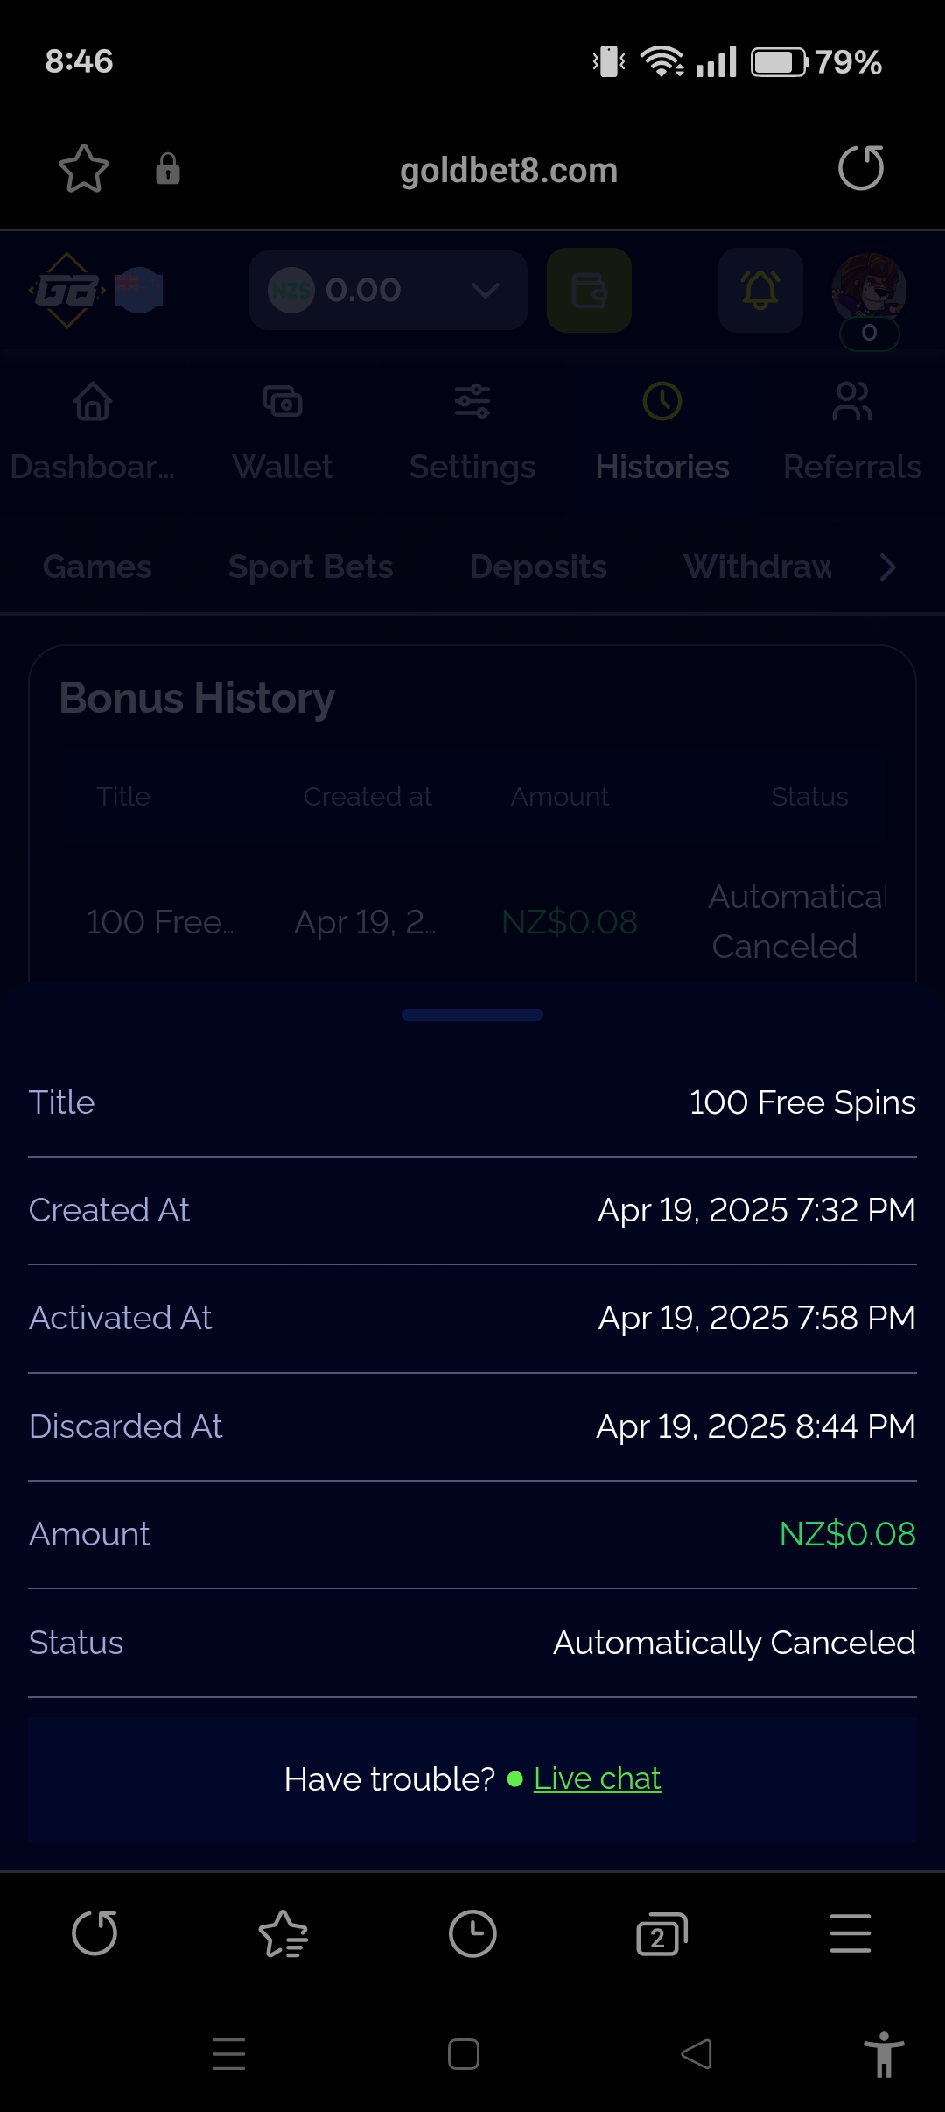Tap the GoldBet logo
Viewport: 945px width, 2112px height.
click(x=67, y=291)
